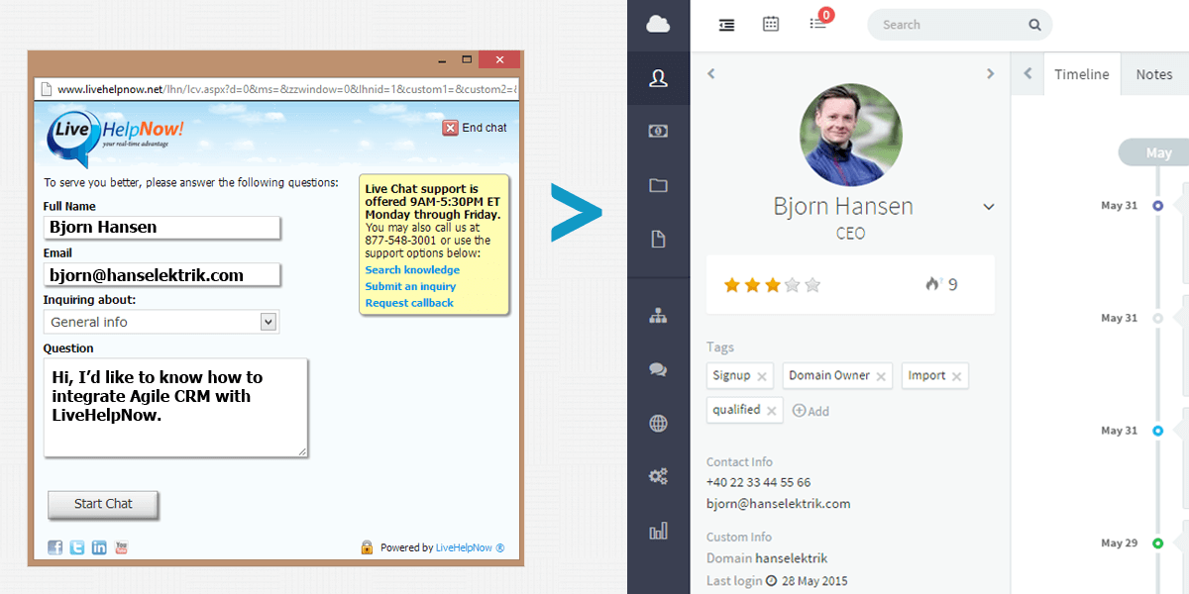
Task: Set rating to the fourth star
Action: [x=792, y=285]
